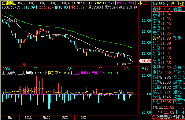This screenshot has height=120, width=185.
Task: Open the MACD indicator tab
Action: click(x=47, y=118)
